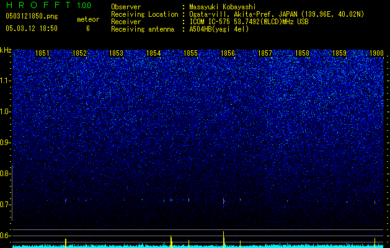Click the green "meteor" count label

[x=88, y=19]
